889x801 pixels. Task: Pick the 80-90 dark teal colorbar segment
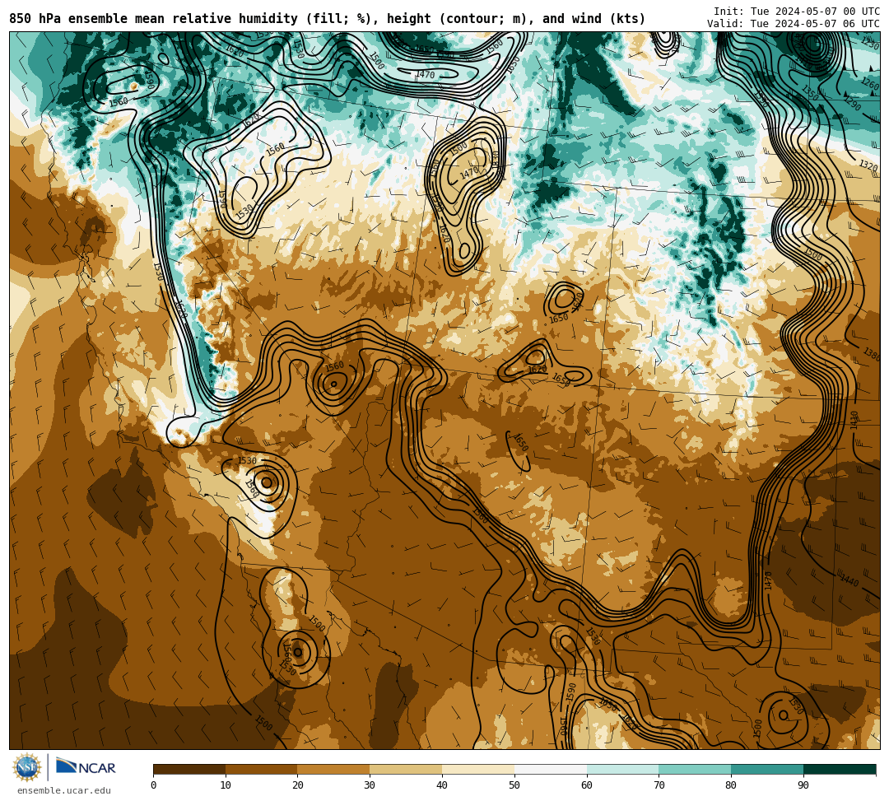[767, 769]
